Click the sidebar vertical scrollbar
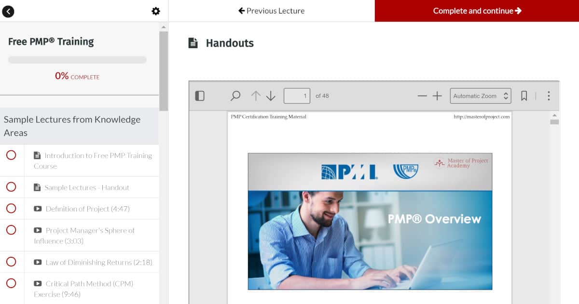The image size is (579, 304). pyautogui.click(x=164, y=71)
